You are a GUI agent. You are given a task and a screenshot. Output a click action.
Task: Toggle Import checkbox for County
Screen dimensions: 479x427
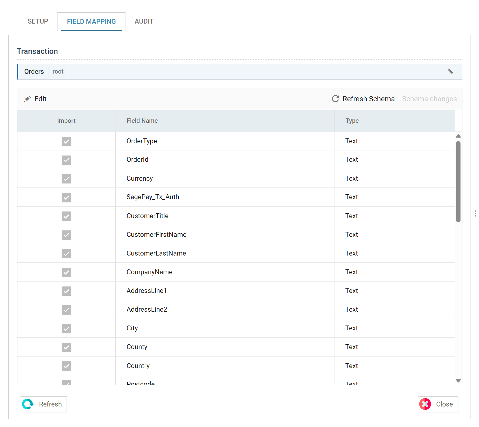[66, 347]
